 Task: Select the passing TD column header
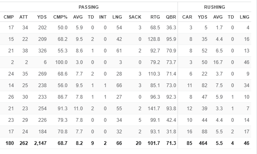pos(91,17)
